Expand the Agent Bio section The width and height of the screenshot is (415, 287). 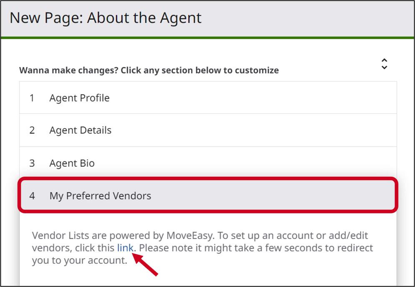point(72,163)
